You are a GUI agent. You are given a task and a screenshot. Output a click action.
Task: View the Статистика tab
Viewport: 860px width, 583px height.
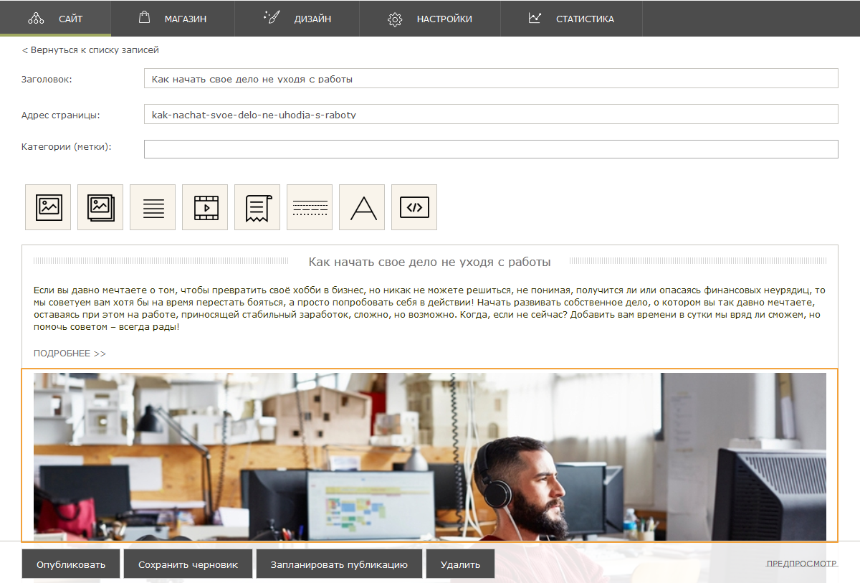tap(571, 19)
